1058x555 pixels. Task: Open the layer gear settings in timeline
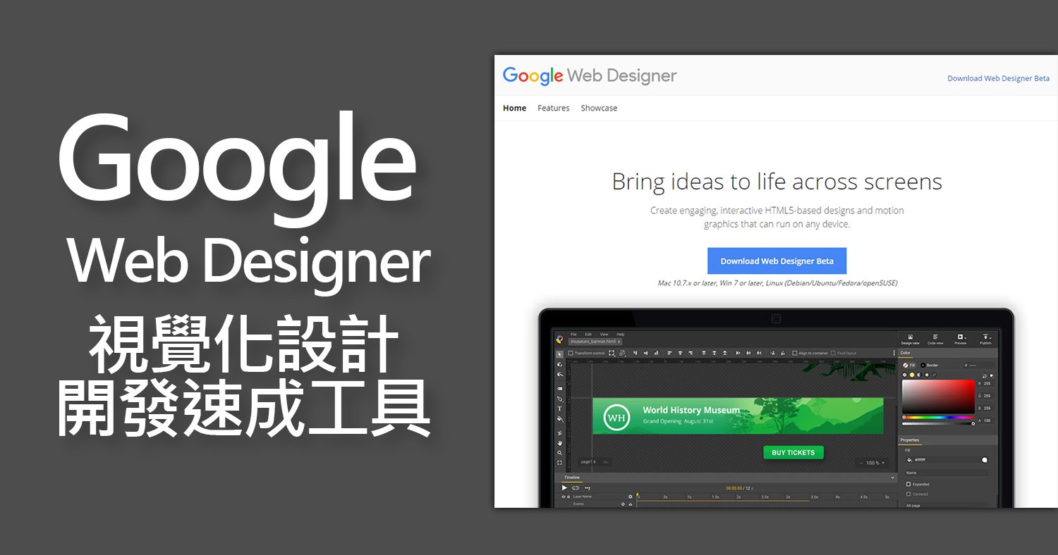[631, 497]
